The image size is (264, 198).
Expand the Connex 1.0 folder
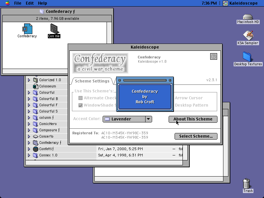pos(29,155)
